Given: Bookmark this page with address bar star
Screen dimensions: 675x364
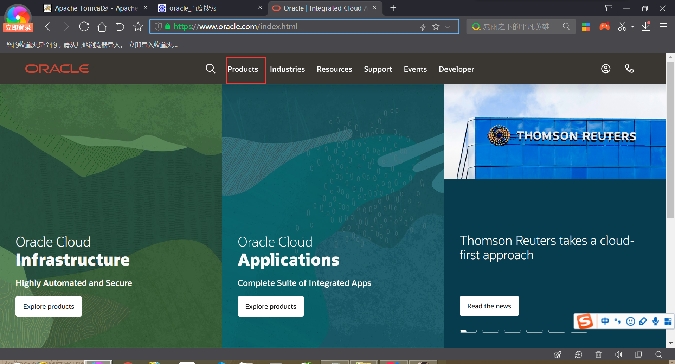Looking at the screenshot, I should (x=436, y=27).
